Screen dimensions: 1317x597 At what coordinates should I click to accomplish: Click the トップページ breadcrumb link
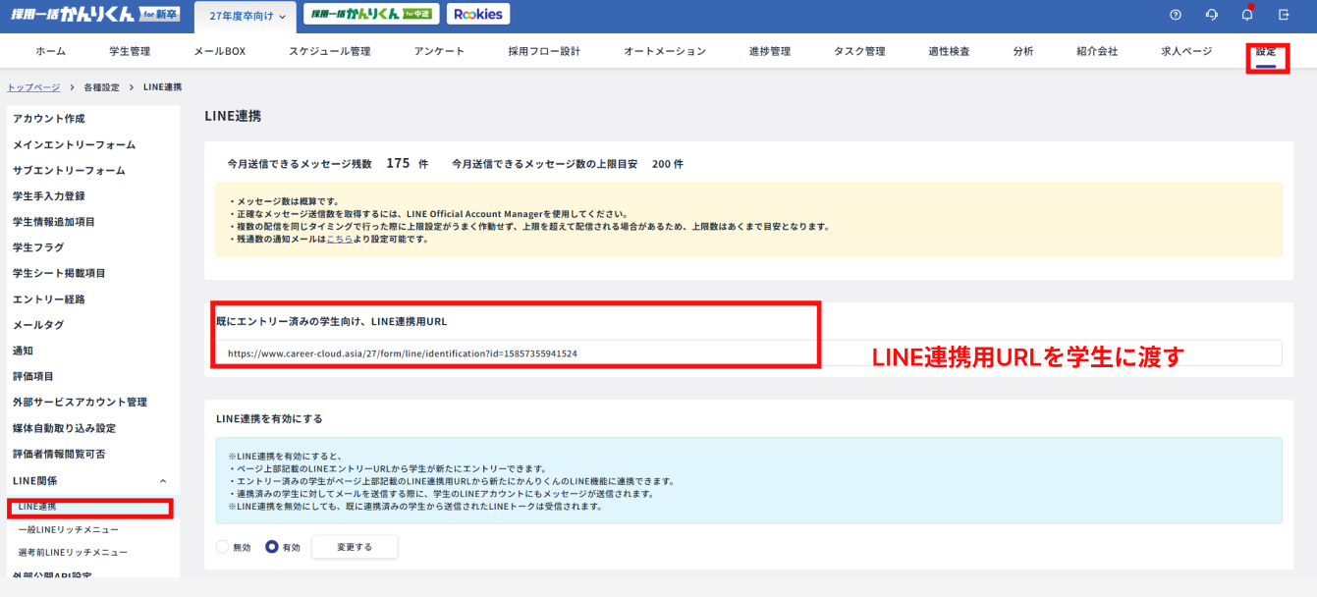click(x=33, y=87)
